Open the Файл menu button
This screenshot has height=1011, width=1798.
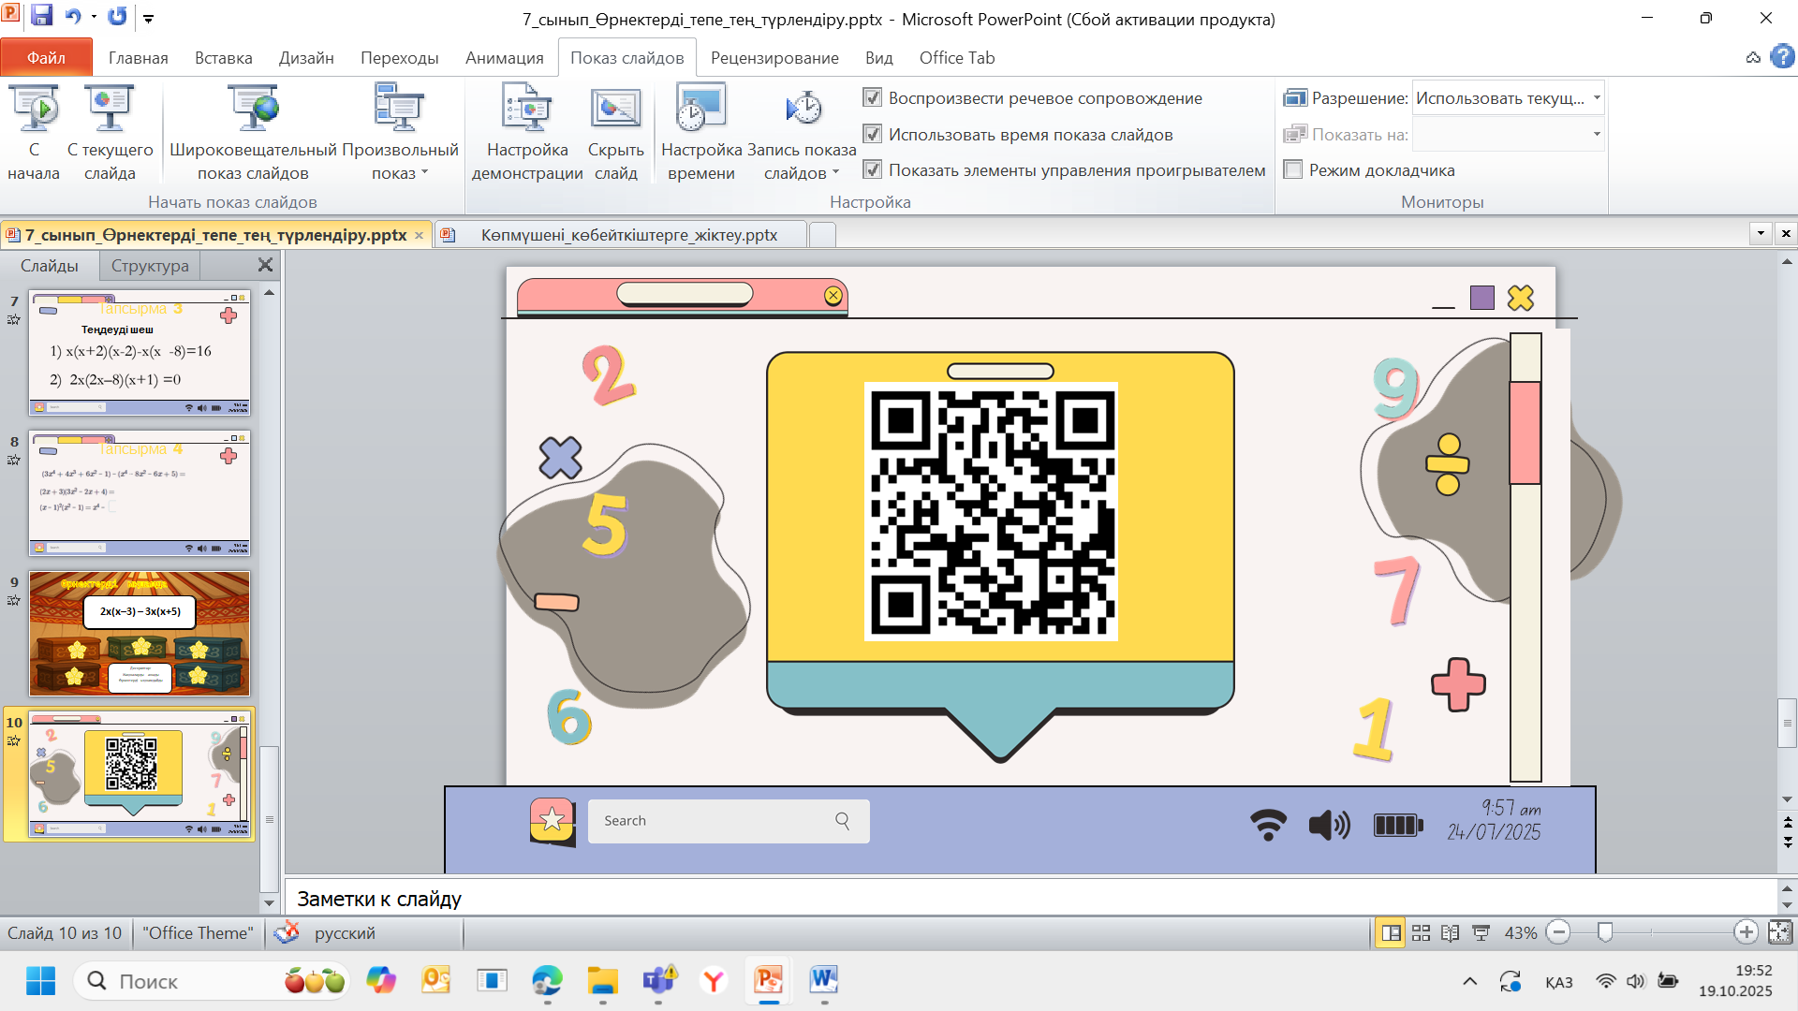pos(46,57)
